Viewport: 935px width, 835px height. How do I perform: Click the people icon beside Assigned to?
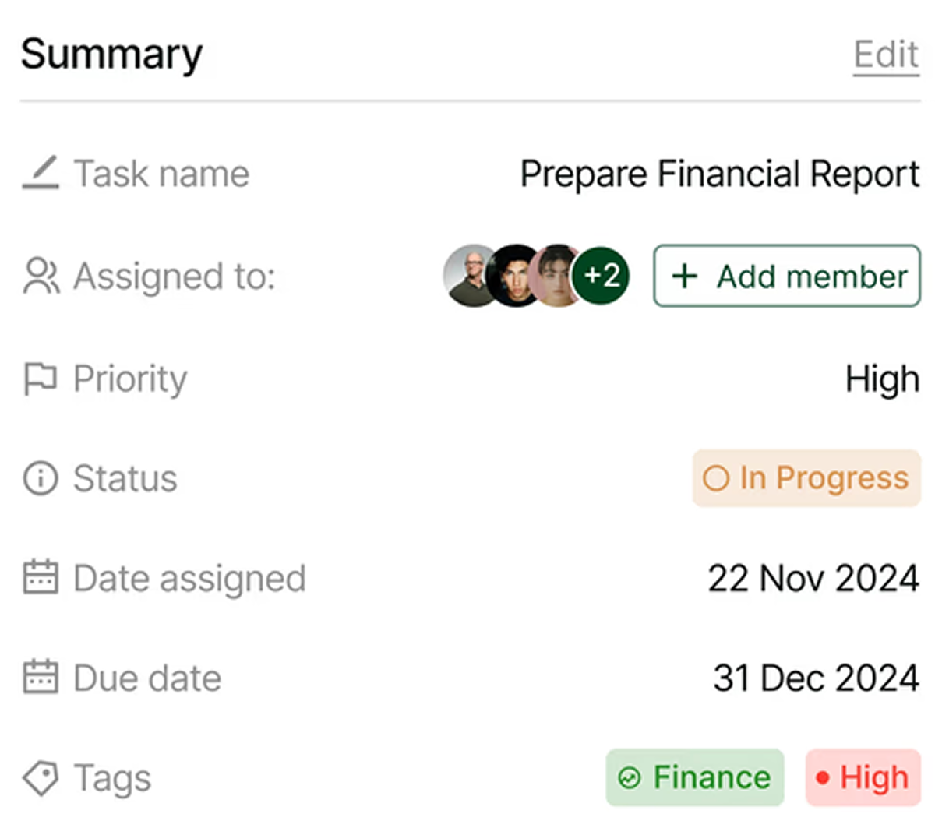[41, 276]
